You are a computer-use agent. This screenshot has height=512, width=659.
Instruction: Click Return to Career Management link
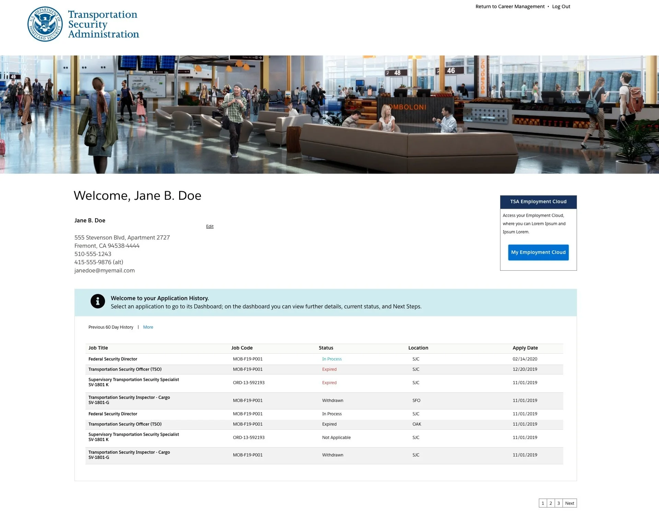tap(510, 7)
